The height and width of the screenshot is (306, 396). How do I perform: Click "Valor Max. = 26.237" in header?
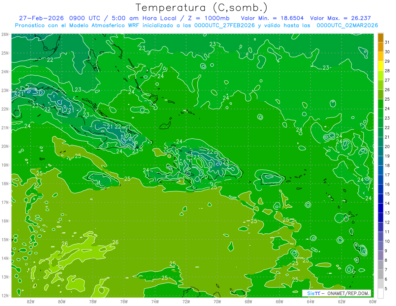pos(341,18)
